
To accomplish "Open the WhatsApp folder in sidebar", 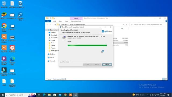I will coord(54,51).
